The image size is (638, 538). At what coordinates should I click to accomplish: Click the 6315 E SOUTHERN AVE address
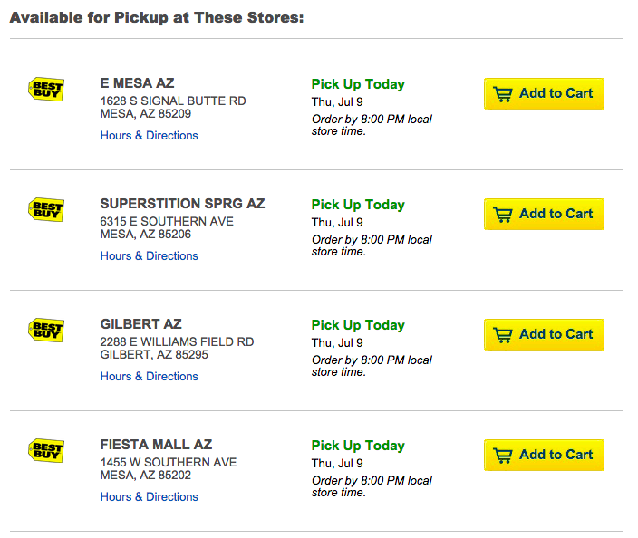click(167, 221)
